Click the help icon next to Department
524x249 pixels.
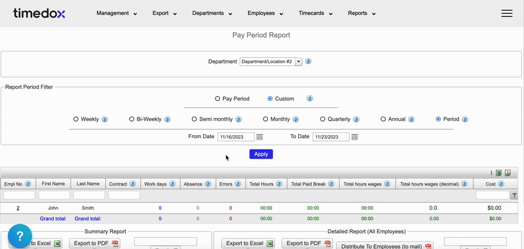point(309,62)
